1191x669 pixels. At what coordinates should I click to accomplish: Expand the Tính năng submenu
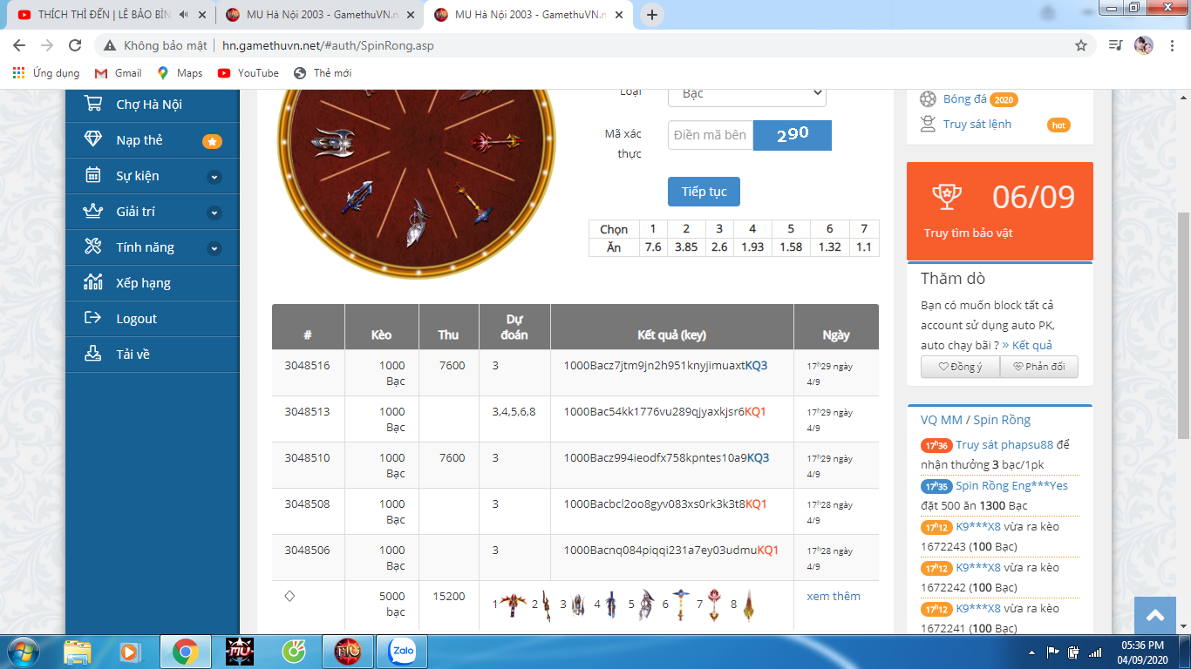click(214, 248)
